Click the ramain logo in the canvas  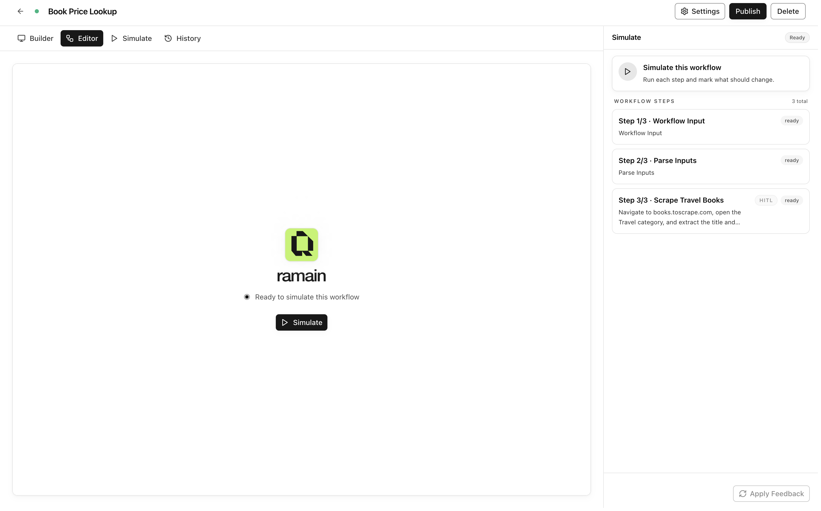pyautogui.click(x=303, y=245)
